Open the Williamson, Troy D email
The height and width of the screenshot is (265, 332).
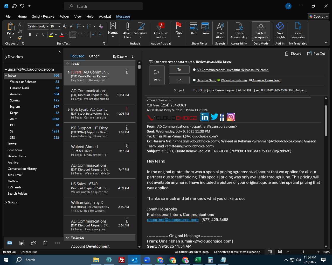point(100,207)
